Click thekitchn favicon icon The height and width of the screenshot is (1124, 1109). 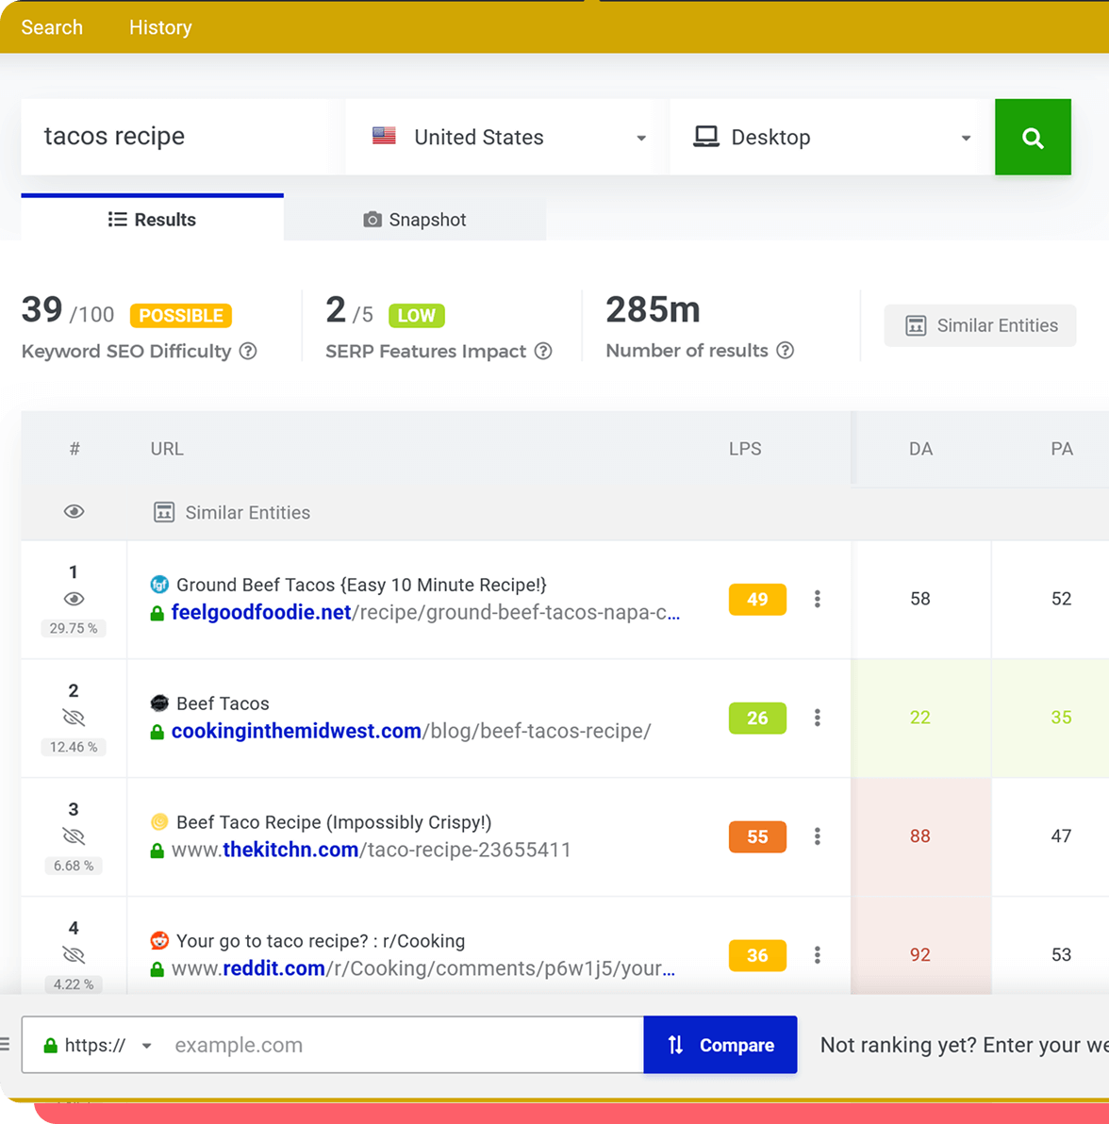[159, 821]
